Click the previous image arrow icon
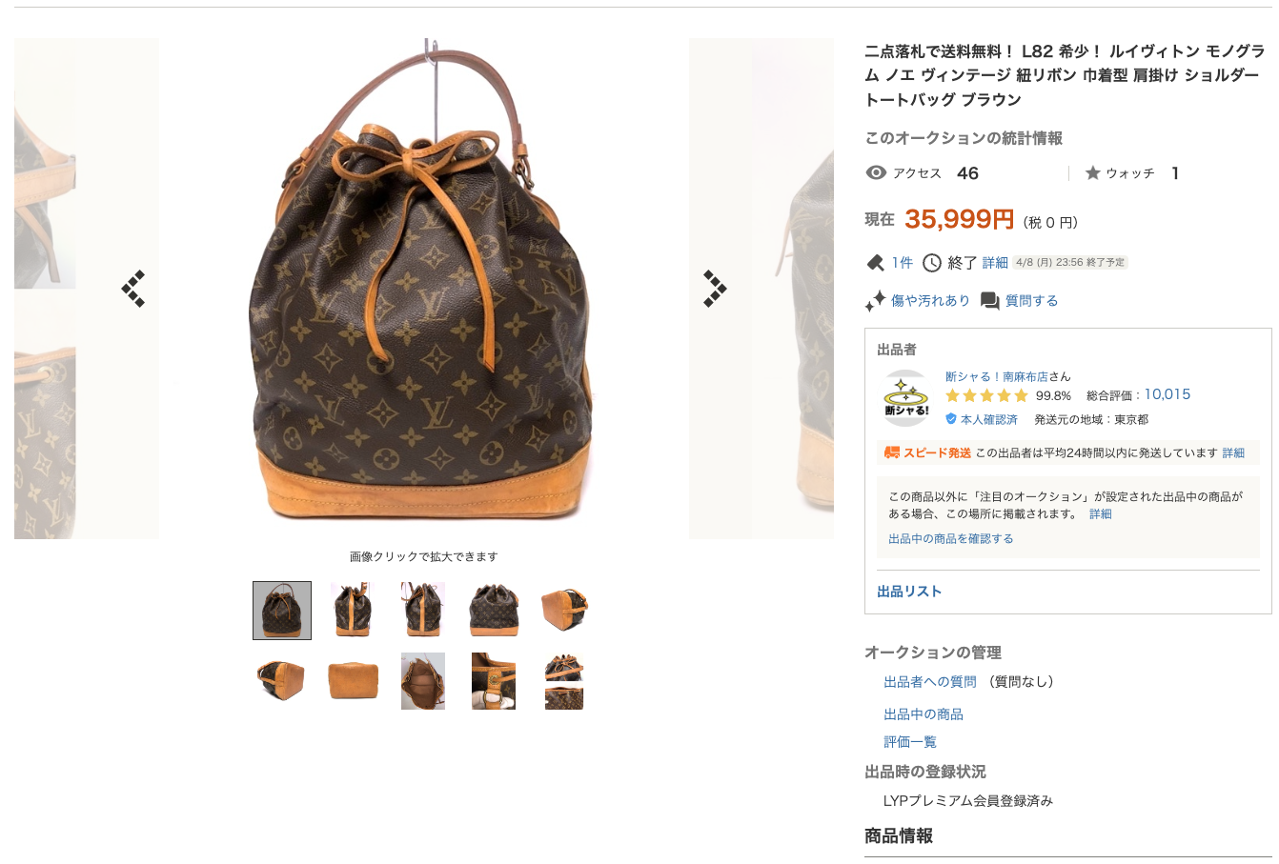This screenshot has height=864, width=1279. coord(133,289)
